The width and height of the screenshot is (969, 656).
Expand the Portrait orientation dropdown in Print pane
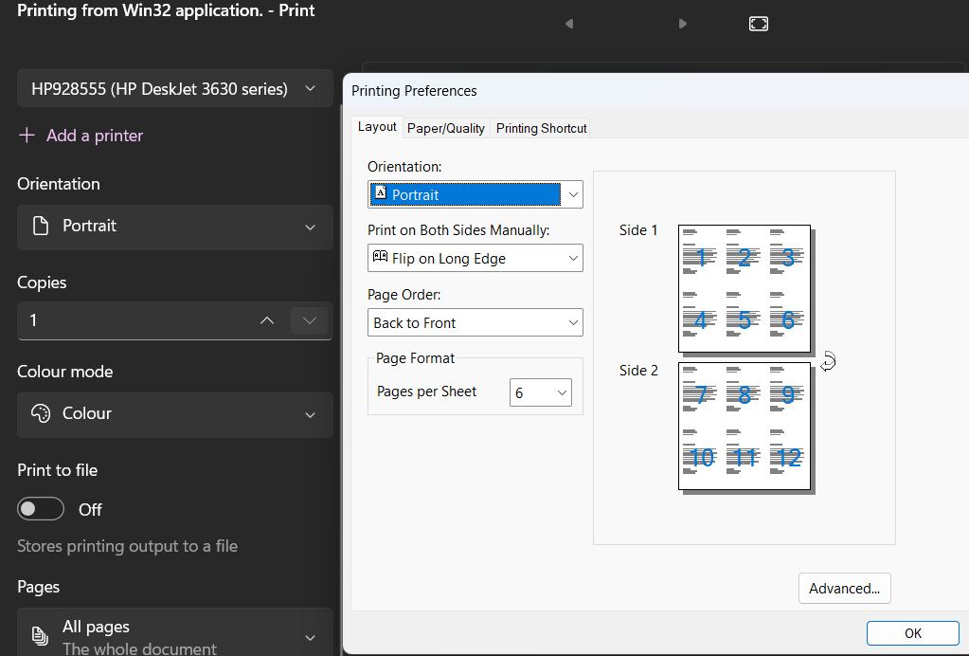[175, 227]
